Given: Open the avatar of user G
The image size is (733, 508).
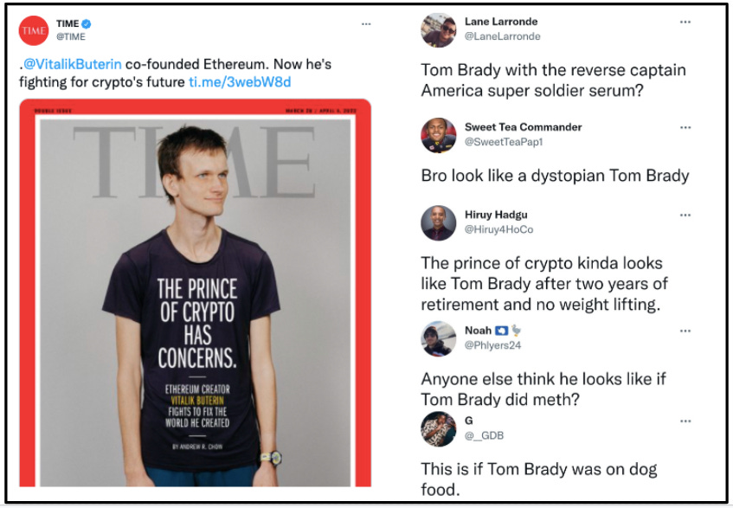Looking at the screenshot, I should click(439, 429).
